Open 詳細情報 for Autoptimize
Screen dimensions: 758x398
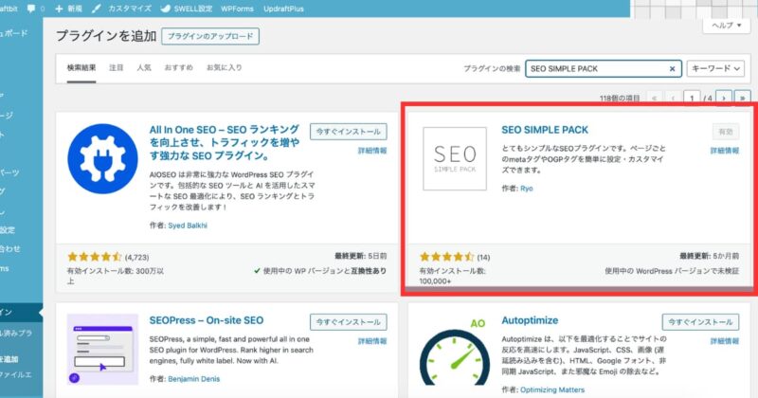point(725,341)
